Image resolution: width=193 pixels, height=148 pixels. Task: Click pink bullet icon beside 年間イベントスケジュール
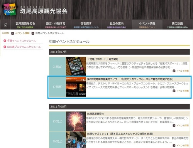click(5, 41)
